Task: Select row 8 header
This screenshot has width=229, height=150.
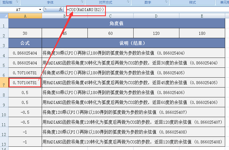Action: click(4, 92)
